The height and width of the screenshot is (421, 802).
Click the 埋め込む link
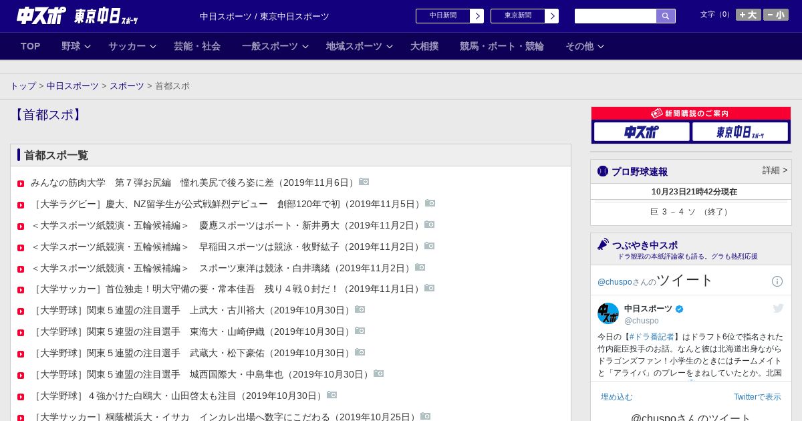point(617,397)
